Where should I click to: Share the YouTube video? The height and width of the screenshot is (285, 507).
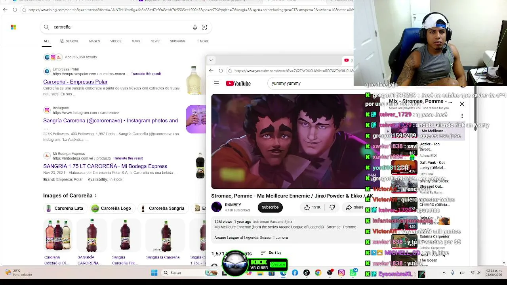[x=355, y=207]
